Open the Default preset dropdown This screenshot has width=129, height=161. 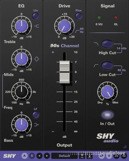click(64, 156)
